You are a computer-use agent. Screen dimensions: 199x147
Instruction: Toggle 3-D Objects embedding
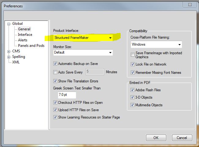[x=132, y=97]
